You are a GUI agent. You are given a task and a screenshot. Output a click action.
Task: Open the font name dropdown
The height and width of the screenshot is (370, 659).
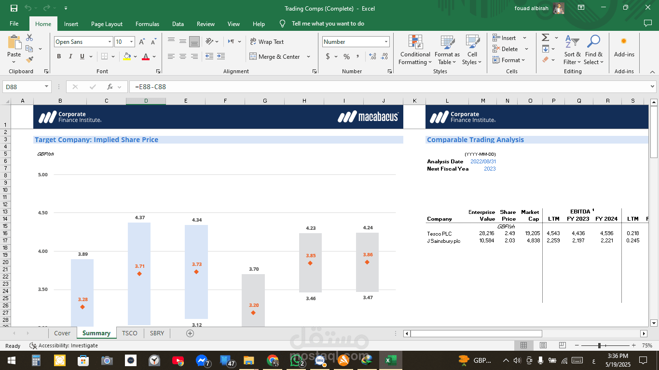coord(110,42)
